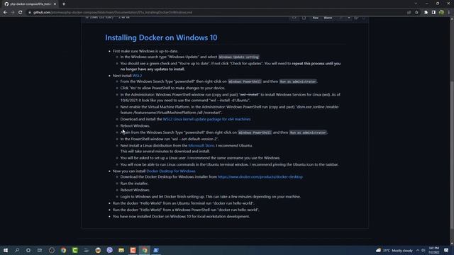The image size is (454, 255).
Task: Open the purple Viber taskbar icon
Action: pos(110,250)
